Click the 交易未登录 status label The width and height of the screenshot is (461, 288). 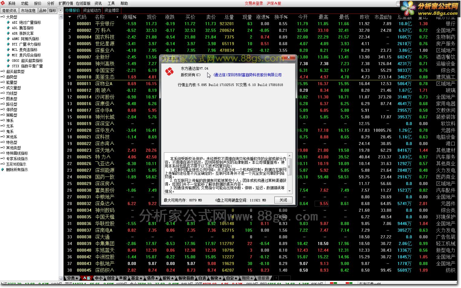[x=254, y=3]
